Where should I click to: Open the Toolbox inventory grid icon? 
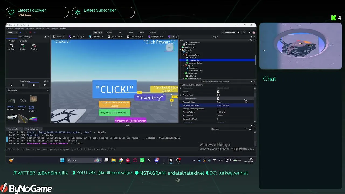click(x=22, y=85)
